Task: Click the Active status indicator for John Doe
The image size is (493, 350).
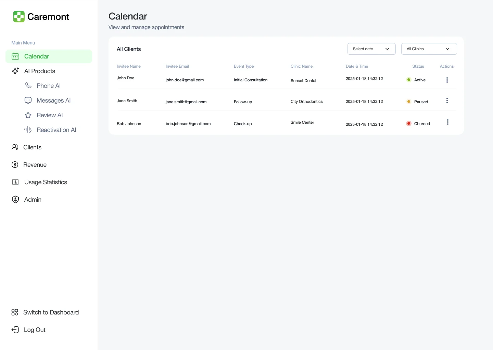Action: pos(408,80)
